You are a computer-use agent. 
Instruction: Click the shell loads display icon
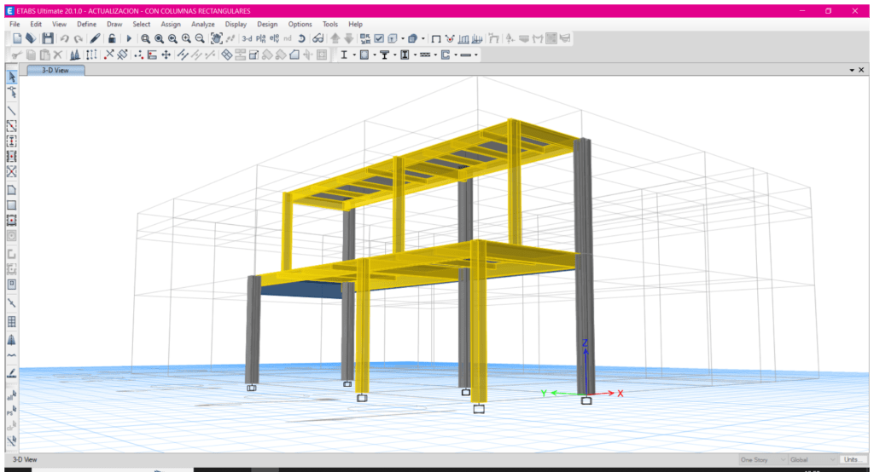pos(477,38)
